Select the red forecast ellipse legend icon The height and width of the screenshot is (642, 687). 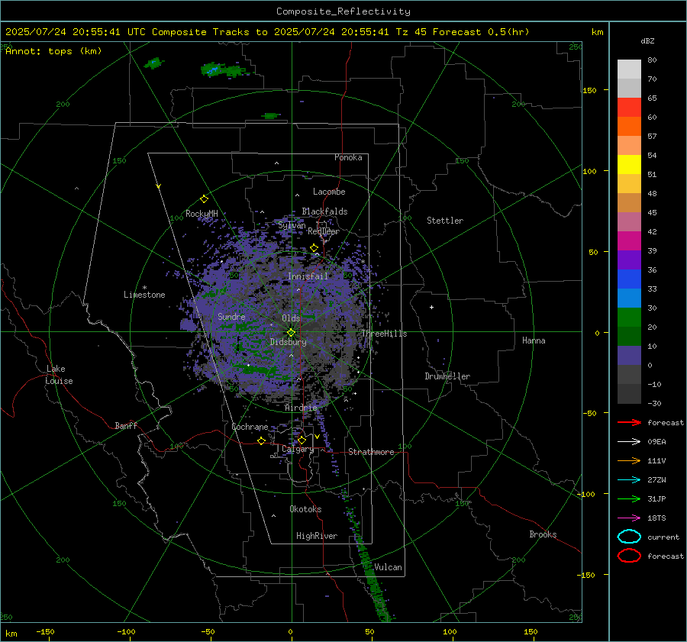629,556
